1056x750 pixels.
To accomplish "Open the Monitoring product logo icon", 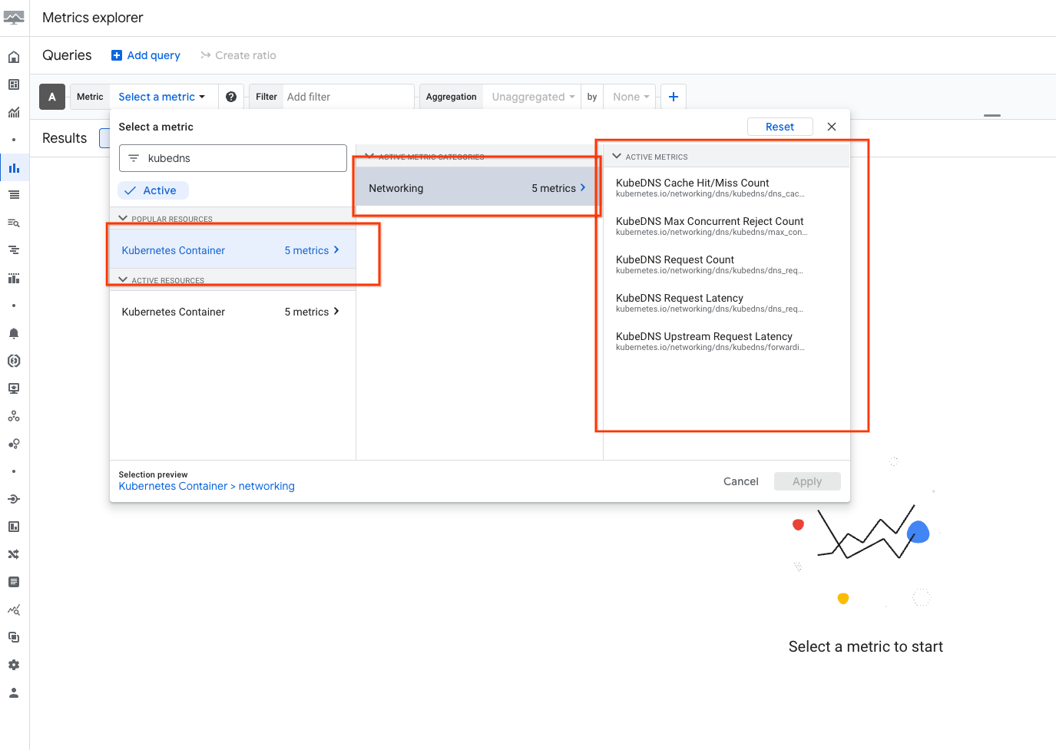I will coord(14,18).
